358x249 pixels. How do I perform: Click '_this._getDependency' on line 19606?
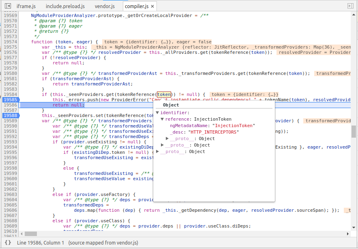coord(189,210)
